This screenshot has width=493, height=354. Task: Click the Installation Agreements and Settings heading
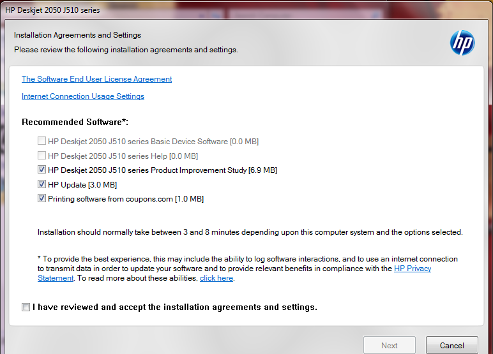coord(77,35)
